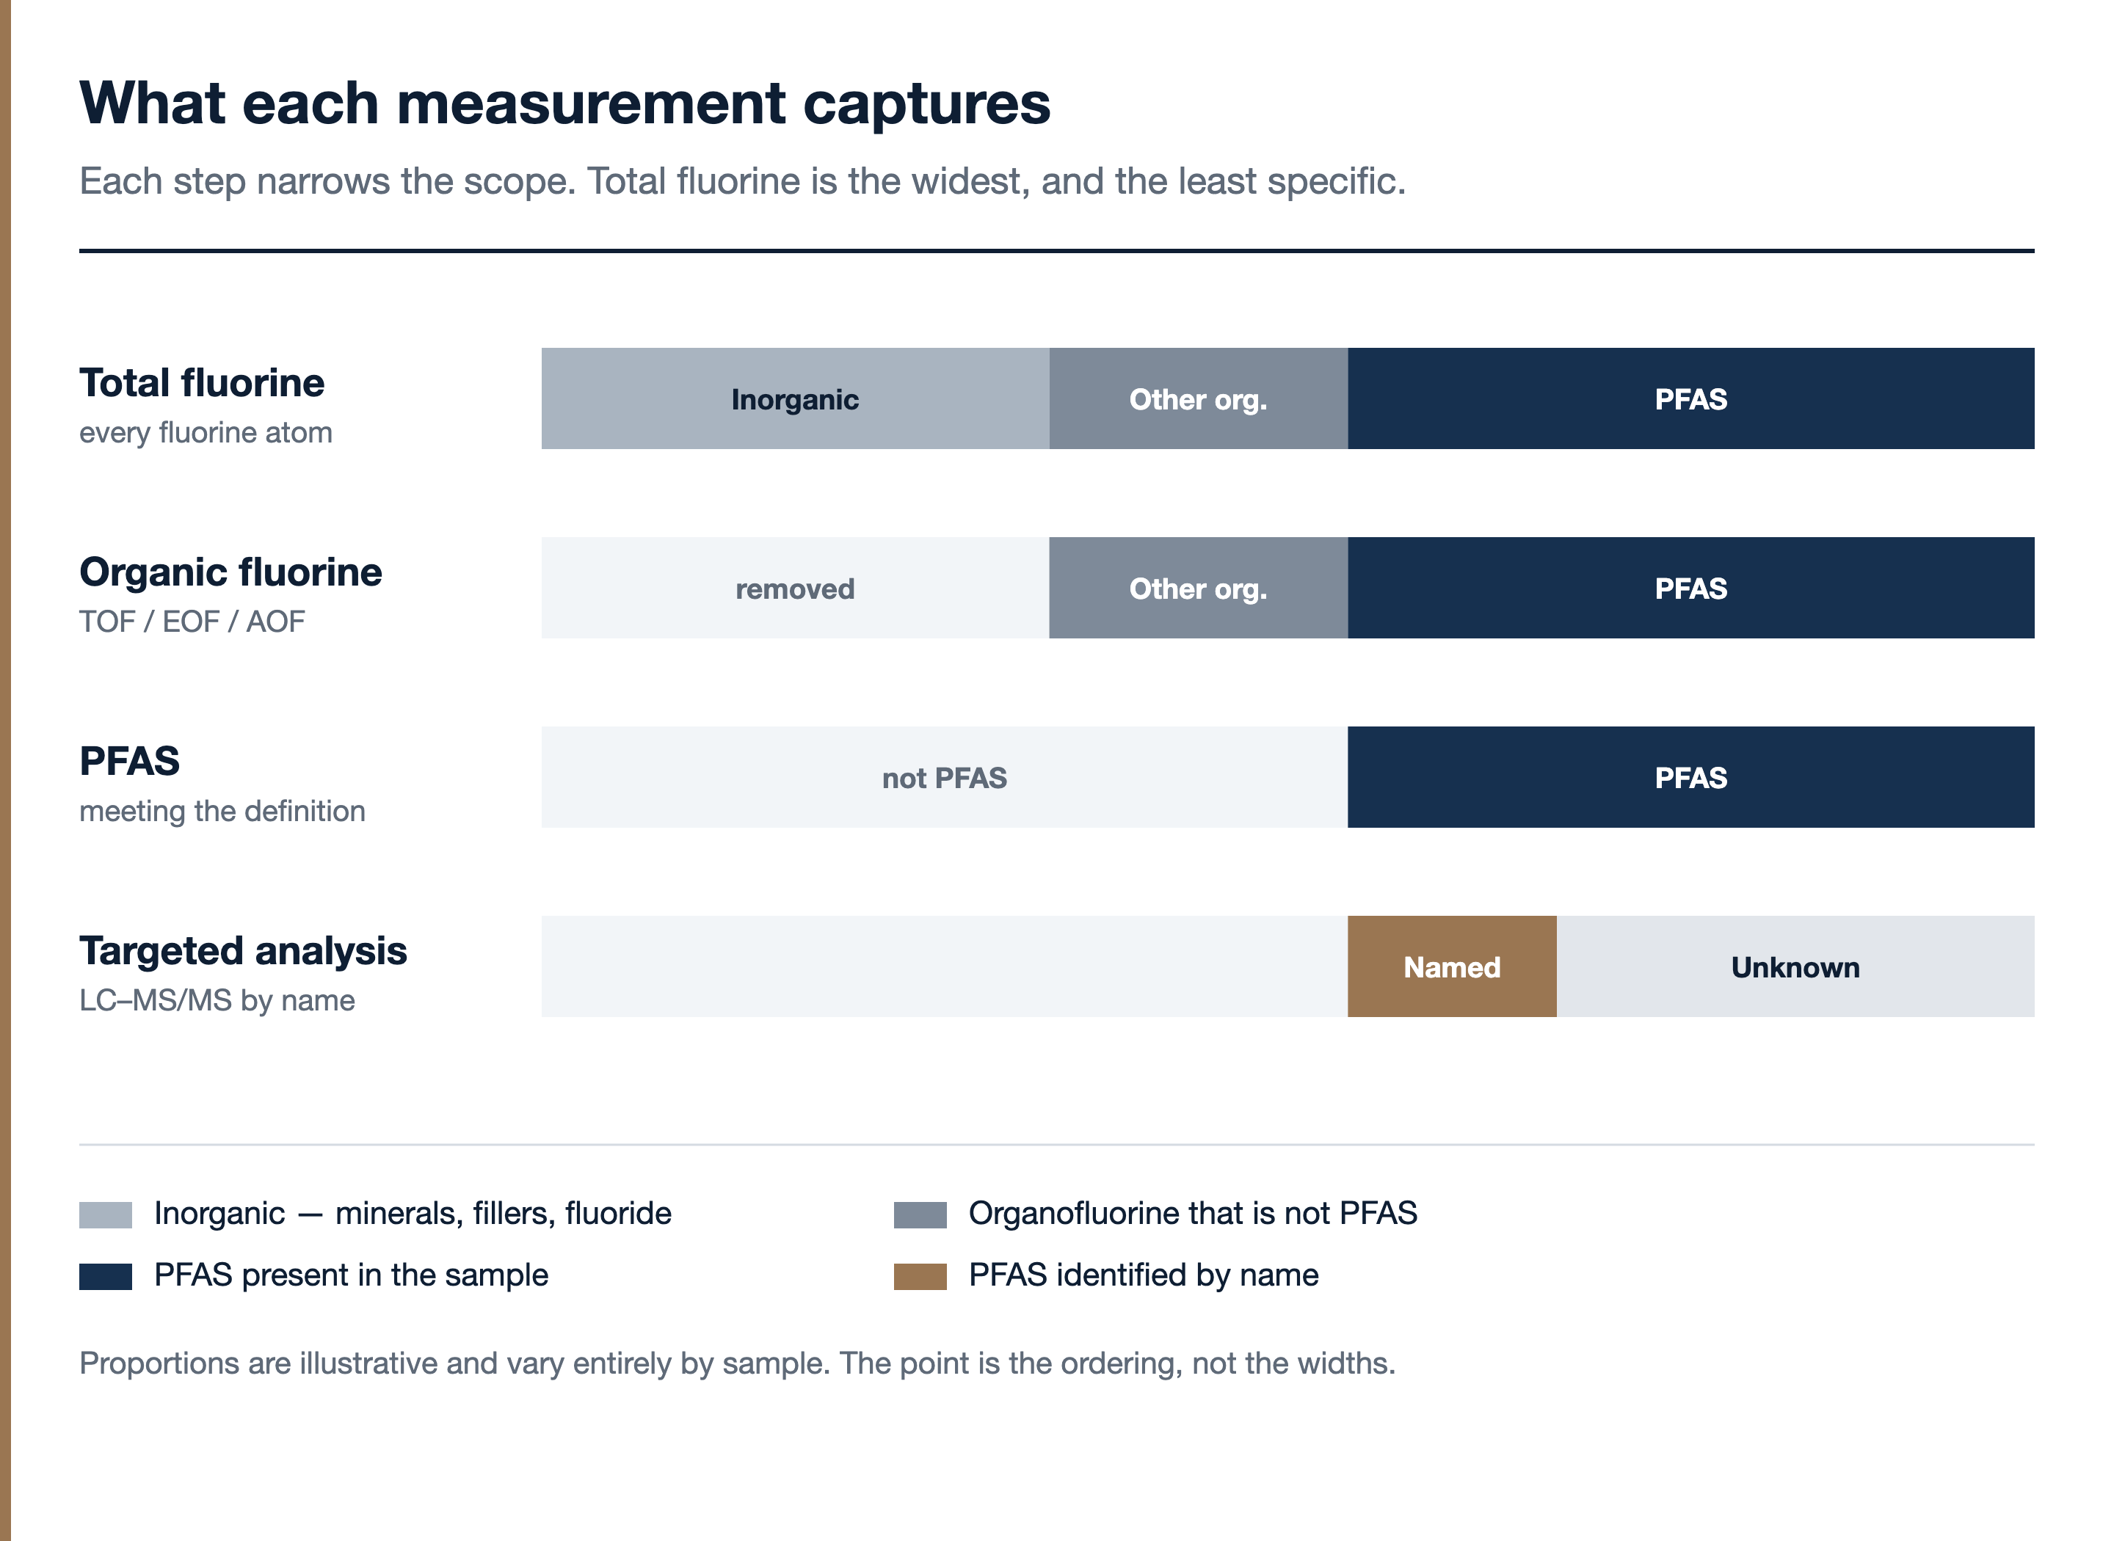Click the PFAS segment beside not PFAS

pyautogui.click(x=1690, y=777)
